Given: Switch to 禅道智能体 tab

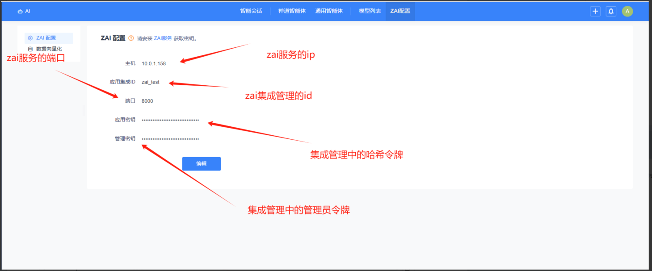Looking at the screenshot, I should (x=292, y=11).
